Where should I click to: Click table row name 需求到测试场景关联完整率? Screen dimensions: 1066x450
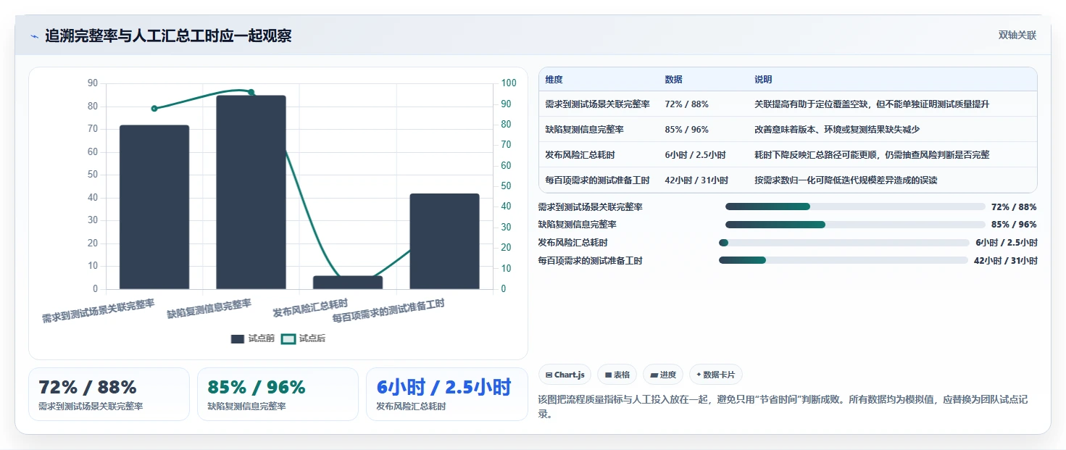597,104
